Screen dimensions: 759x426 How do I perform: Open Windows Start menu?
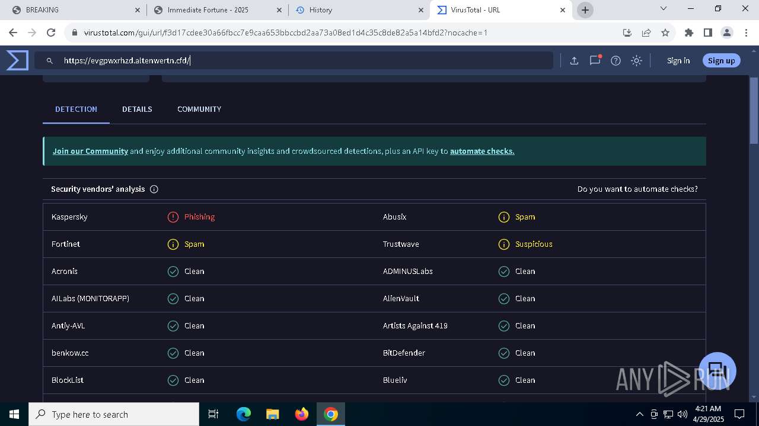pyautogui.click(x=14, y=414)
